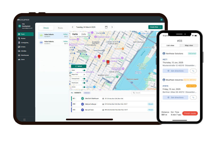Select Track in the sidebar
Viewport: 213px width, 160px height.
click(25, 34)
